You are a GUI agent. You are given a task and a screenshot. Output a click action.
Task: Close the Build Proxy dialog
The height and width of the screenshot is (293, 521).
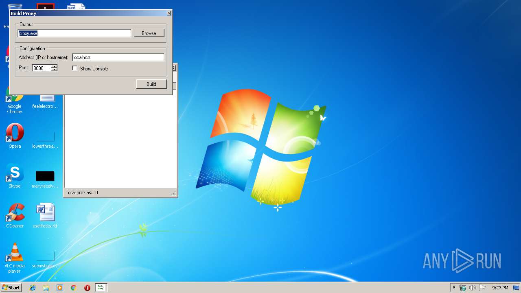[169, 13]
